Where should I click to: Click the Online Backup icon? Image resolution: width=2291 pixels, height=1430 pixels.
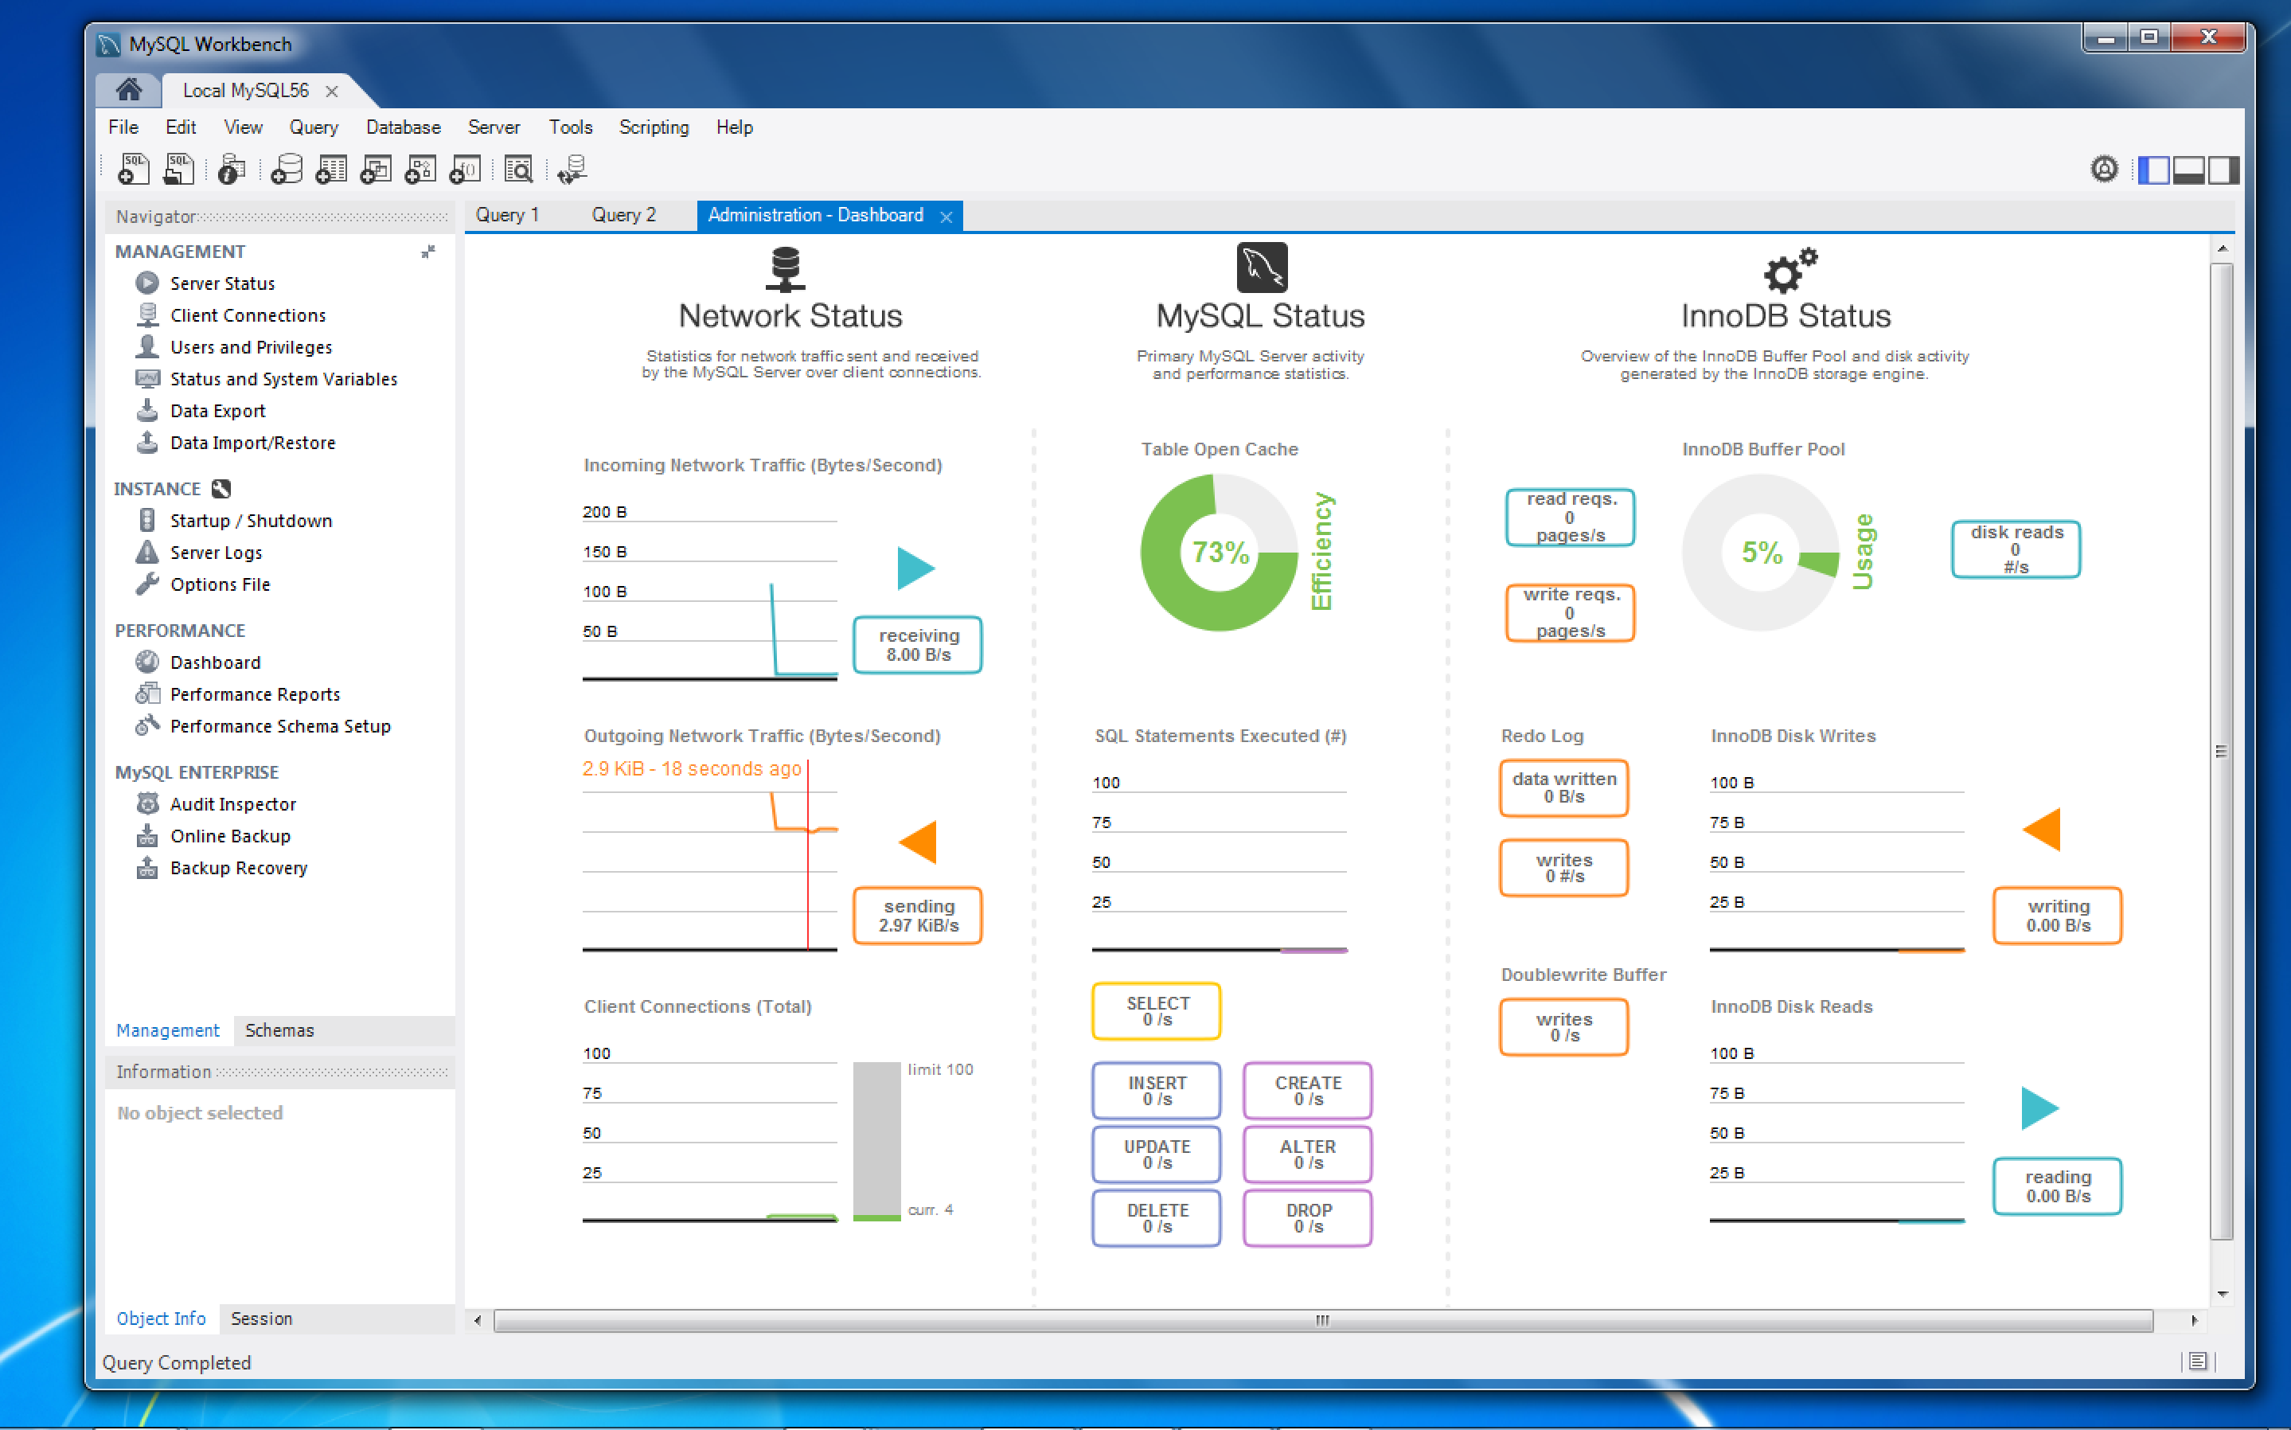click(x=146, y=837)
